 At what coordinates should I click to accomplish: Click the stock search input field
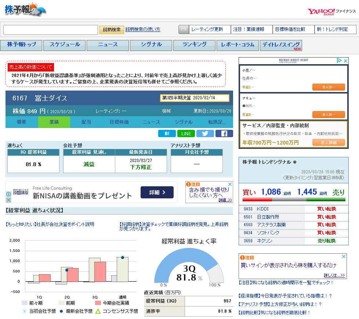click(x=50, y=29)
